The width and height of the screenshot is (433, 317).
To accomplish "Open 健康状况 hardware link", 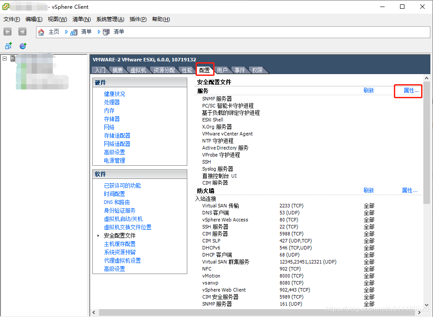I will point(114,94).
